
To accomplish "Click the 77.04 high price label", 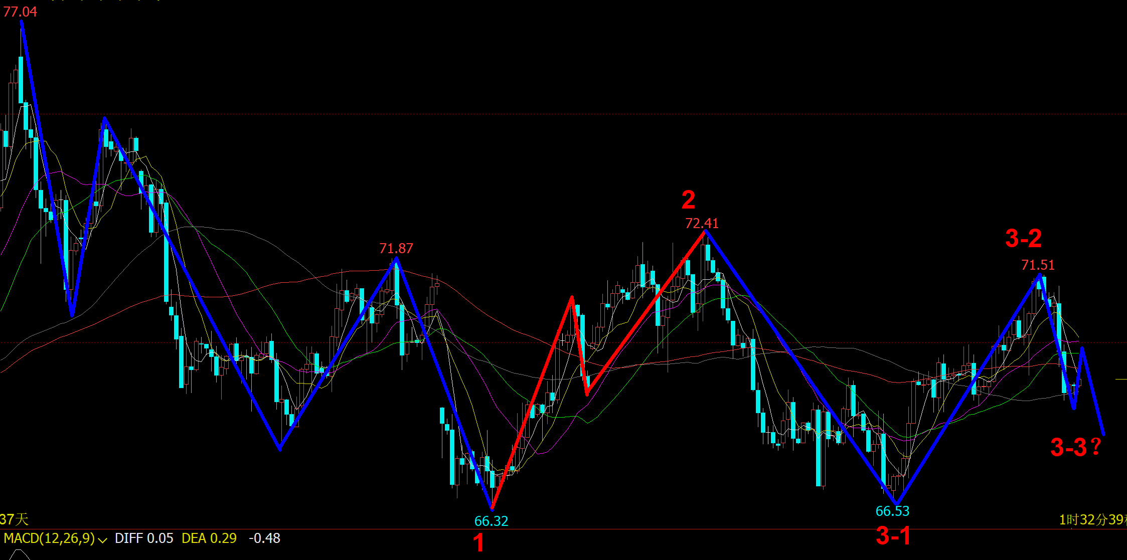I will pos(20,12).
